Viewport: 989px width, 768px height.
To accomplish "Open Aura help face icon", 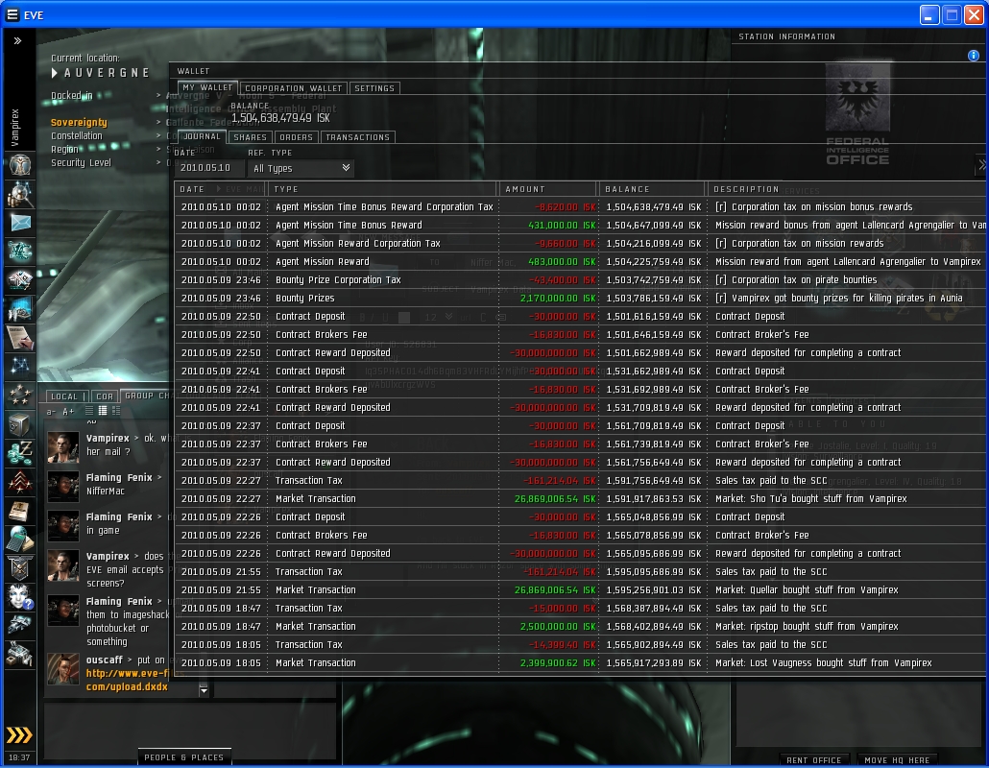I will [19, 596].
